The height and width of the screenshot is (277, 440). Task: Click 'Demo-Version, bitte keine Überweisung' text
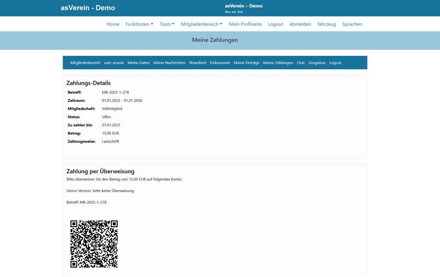[x=100, y=191]
